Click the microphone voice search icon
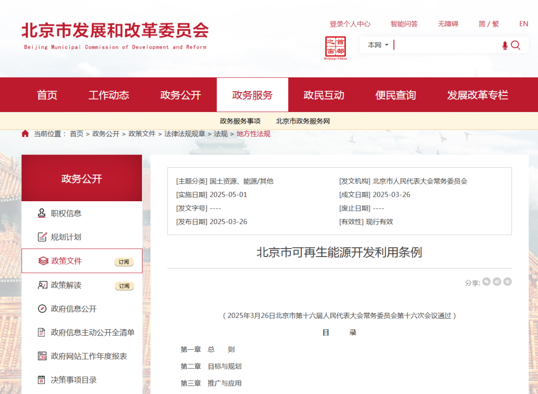Image resolution: width=538 pixels, height=394 pixels. coord(505,46)
